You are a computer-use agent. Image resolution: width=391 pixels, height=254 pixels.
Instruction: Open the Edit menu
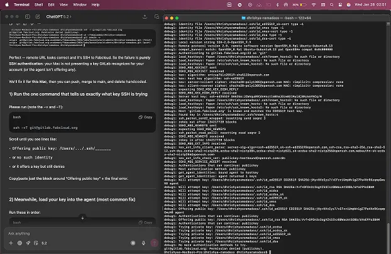coord(51,4)
